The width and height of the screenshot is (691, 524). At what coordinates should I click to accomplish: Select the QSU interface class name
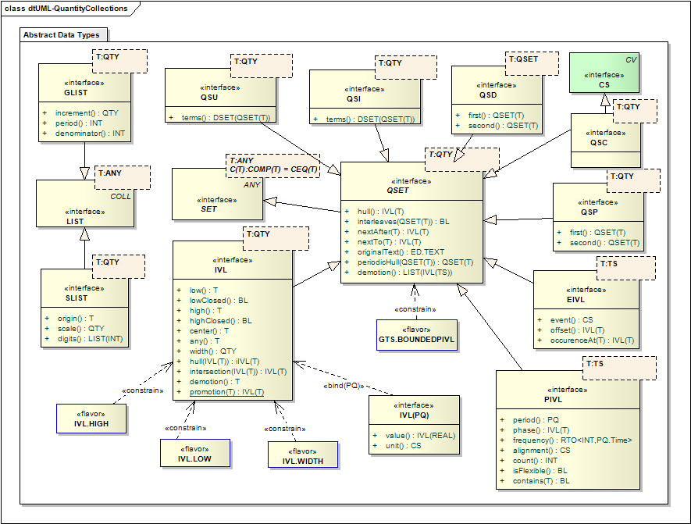point(209,98)
